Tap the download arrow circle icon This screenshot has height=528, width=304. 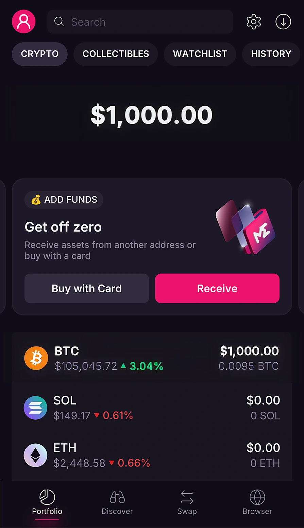pos(283,22)
